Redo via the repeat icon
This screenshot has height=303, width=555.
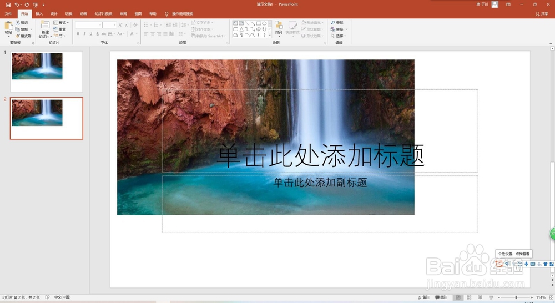[27, 4]
